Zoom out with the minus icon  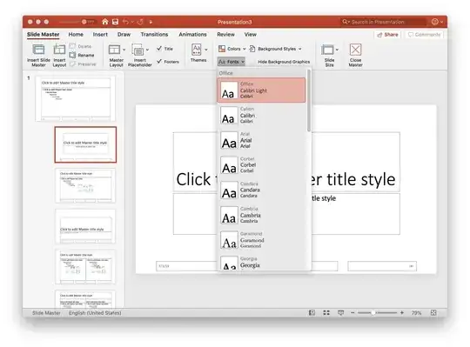pyautogui.click(x=352, y=312)
